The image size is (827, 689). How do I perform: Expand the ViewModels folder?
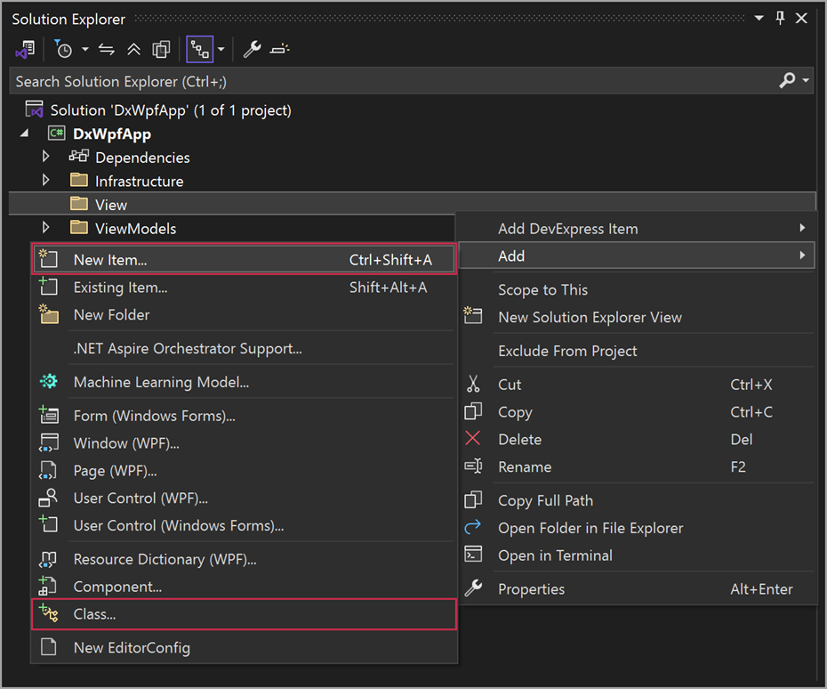(x=46, y=228)
